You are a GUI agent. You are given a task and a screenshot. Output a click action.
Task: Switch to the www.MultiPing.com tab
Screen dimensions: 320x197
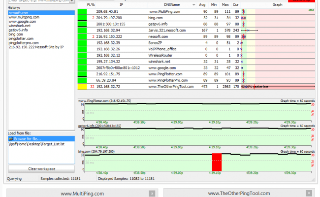coord(82,194)
